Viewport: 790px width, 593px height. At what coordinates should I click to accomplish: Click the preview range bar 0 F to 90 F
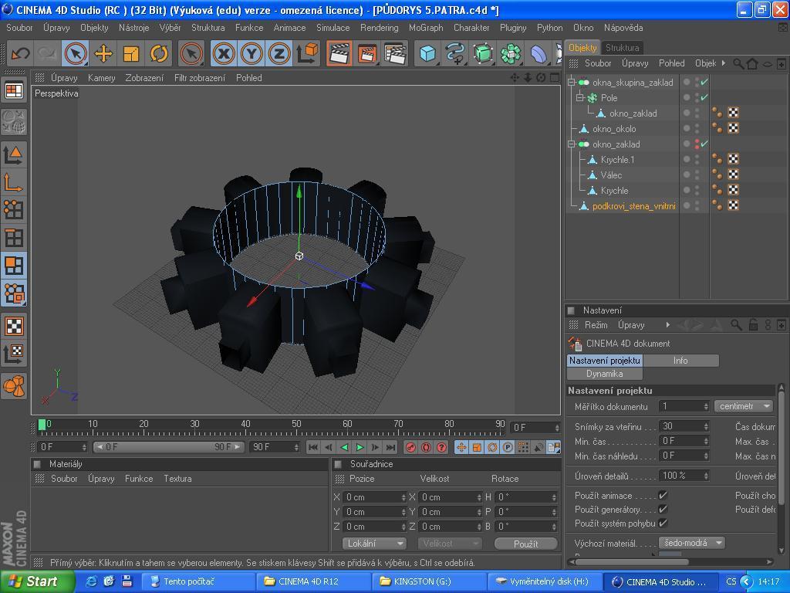pos(168,447)
